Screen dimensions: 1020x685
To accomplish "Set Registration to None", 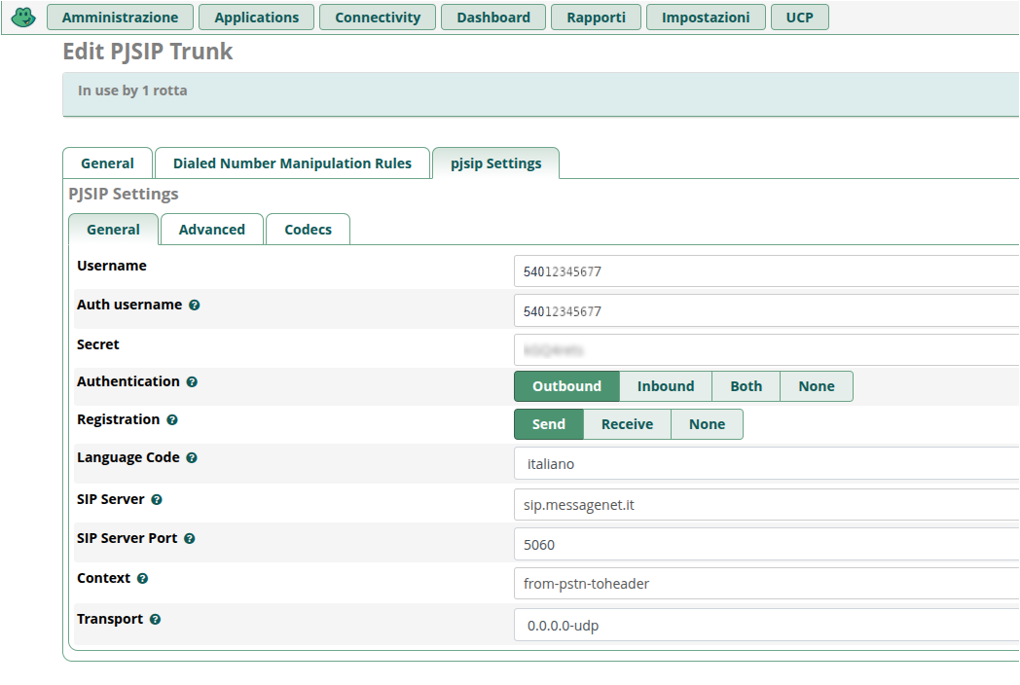I will pos(707,424).
